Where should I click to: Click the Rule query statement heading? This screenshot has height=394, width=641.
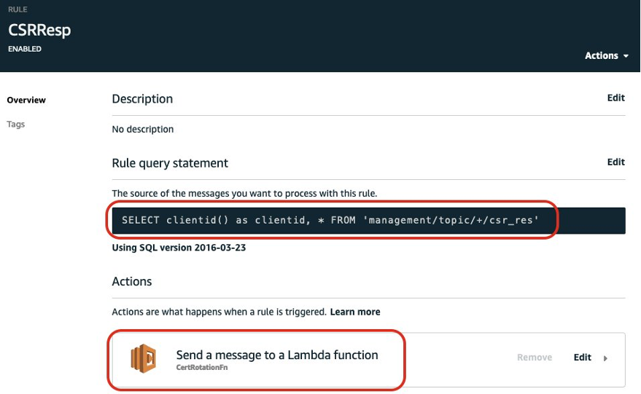(x=170, y=163)
